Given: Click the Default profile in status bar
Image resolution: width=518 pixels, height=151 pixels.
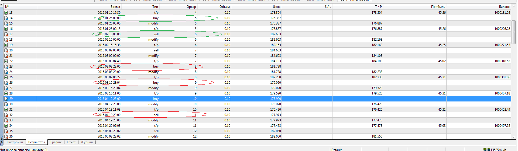Looking at the screenshot, I should (x=337, y=150).
